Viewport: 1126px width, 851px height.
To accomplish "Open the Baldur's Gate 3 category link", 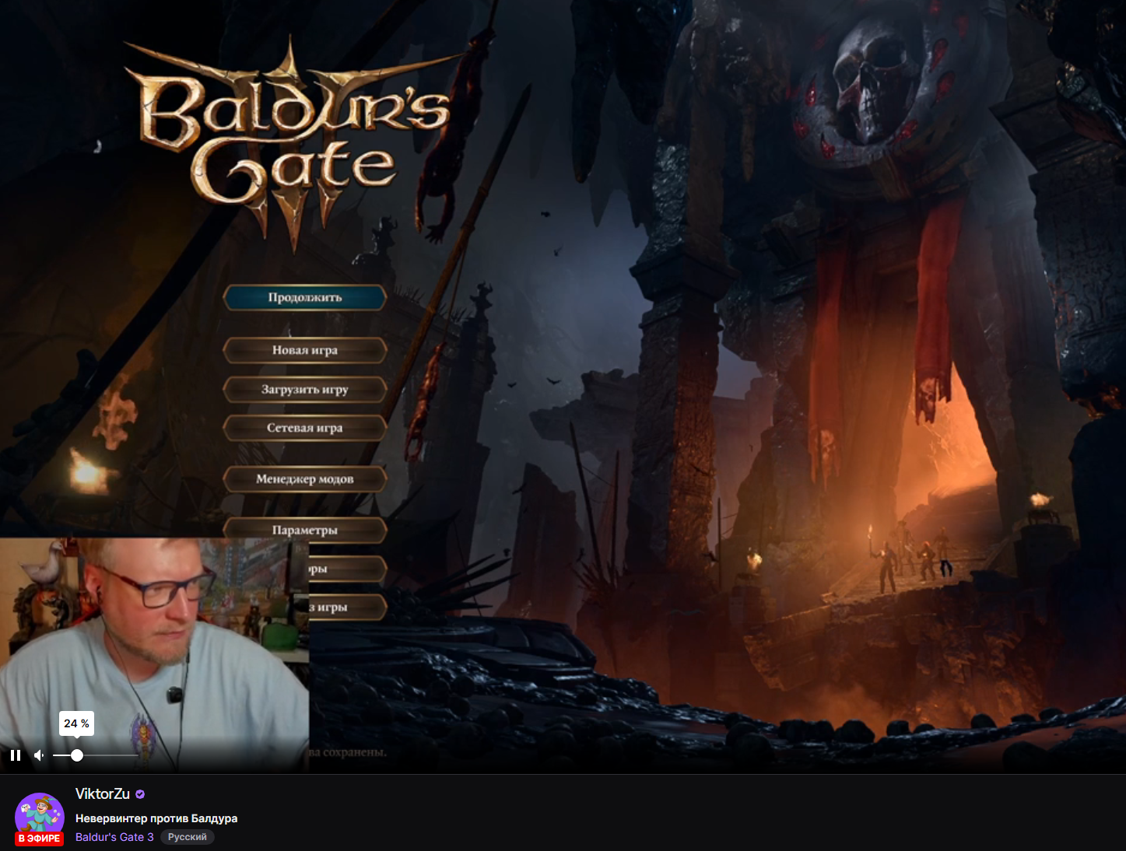I will click(114, 837).
